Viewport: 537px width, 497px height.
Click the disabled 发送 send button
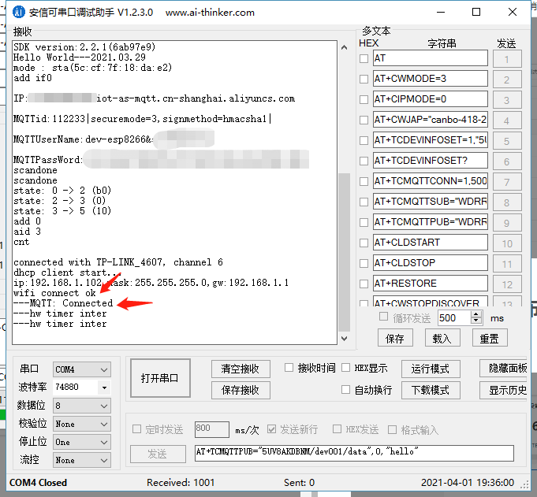[x=158, y=454]
